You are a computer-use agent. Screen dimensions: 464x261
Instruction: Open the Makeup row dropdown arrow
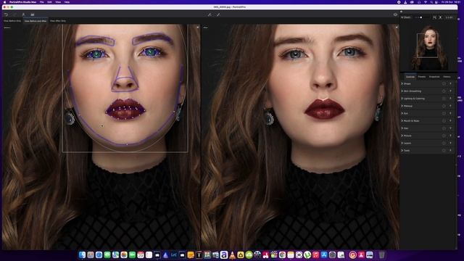(451, 106)
